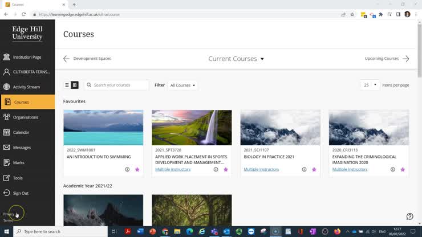422x237 pixels.
Task: Change the 25 items per page dropdown
Action: [370, 85]
